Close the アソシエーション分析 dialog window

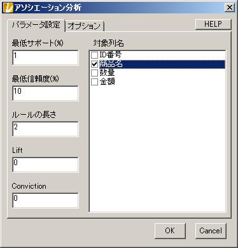pos(230,8)
